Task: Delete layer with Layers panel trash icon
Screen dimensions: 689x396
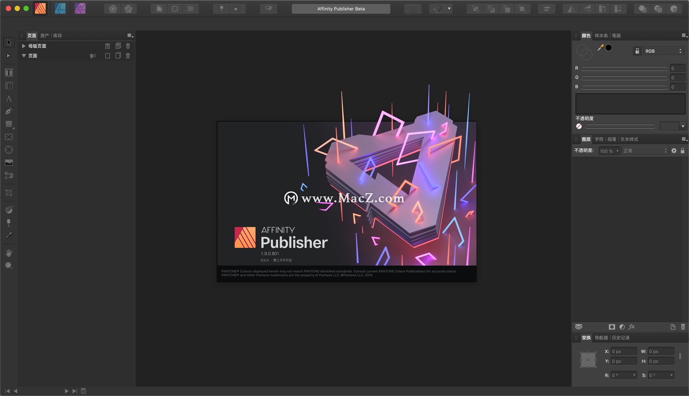Action: (x=683, y=327)
